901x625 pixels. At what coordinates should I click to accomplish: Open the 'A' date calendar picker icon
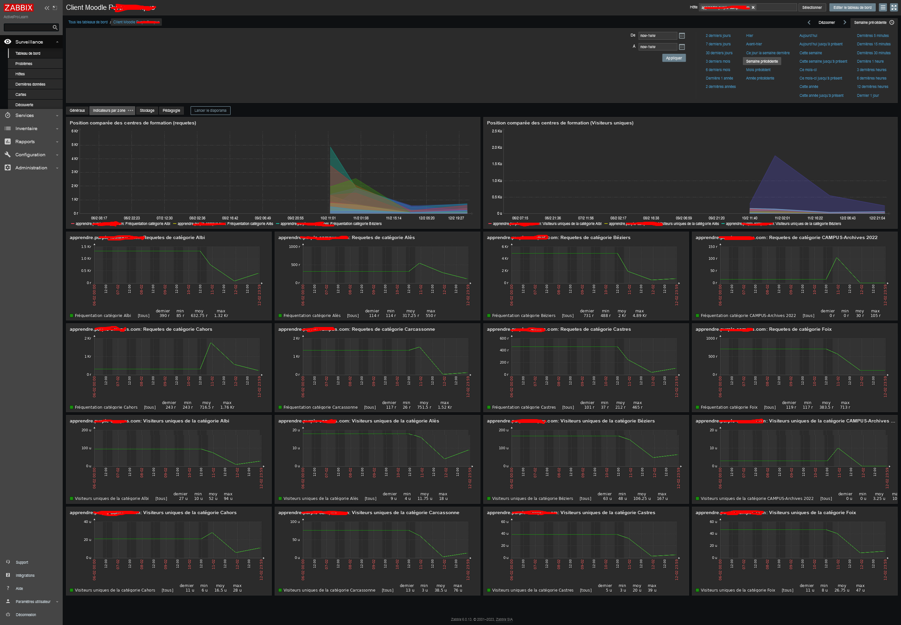(x=682, y=47)
